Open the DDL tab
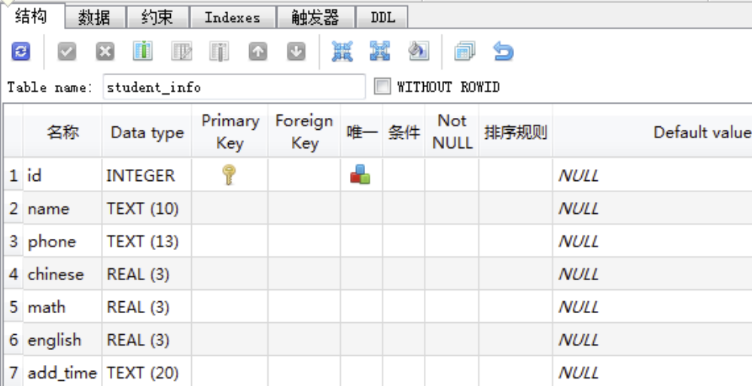752x386 pixels. point(382,17)
